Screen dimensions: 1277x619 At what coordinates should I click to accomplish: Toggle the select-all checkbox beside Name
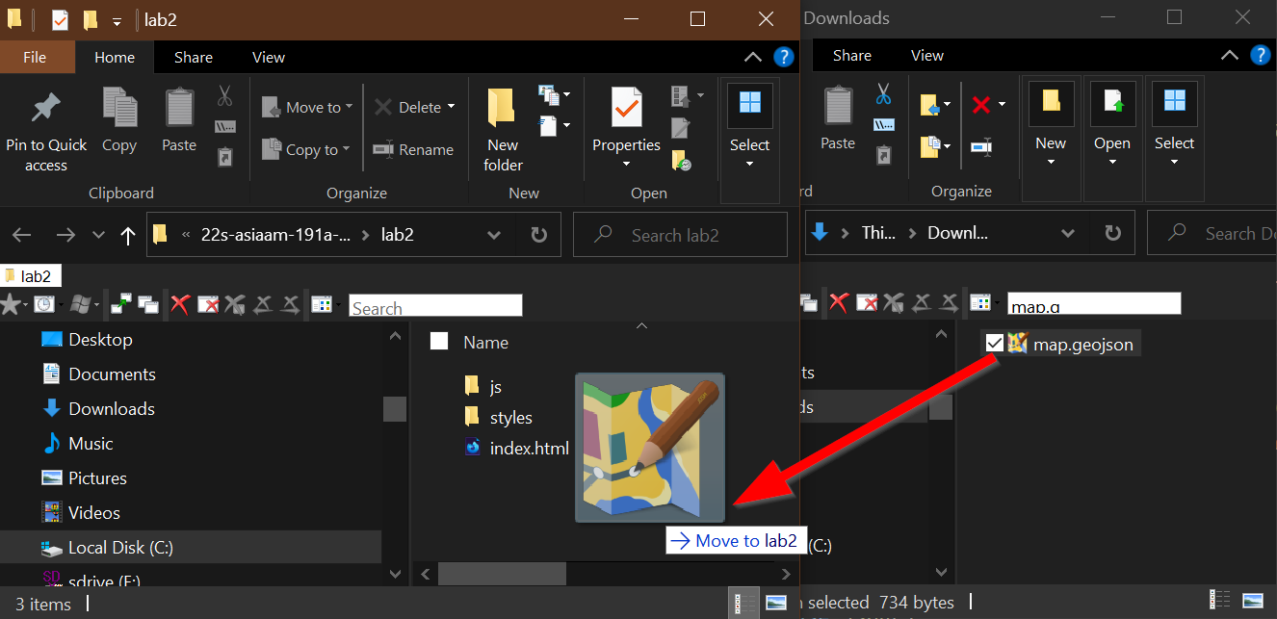(x=439, y=342)
